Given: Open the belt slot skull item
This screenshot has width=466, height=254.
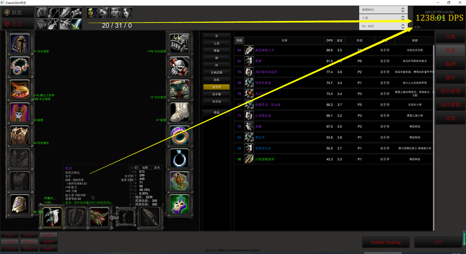Looking at the screenshot, I should (179, 66).
